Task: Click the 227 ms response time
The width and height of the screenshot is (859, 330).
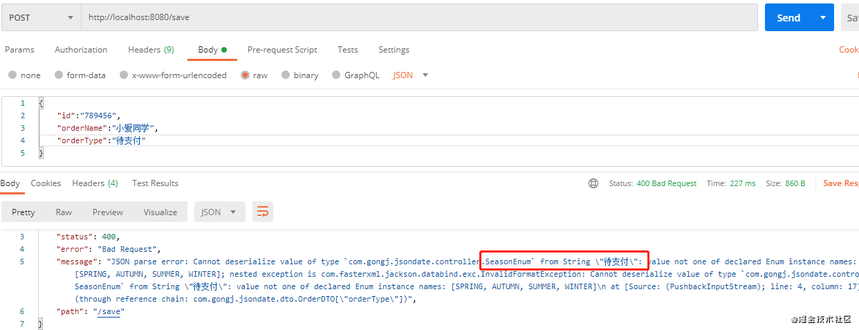Action: 744,183
